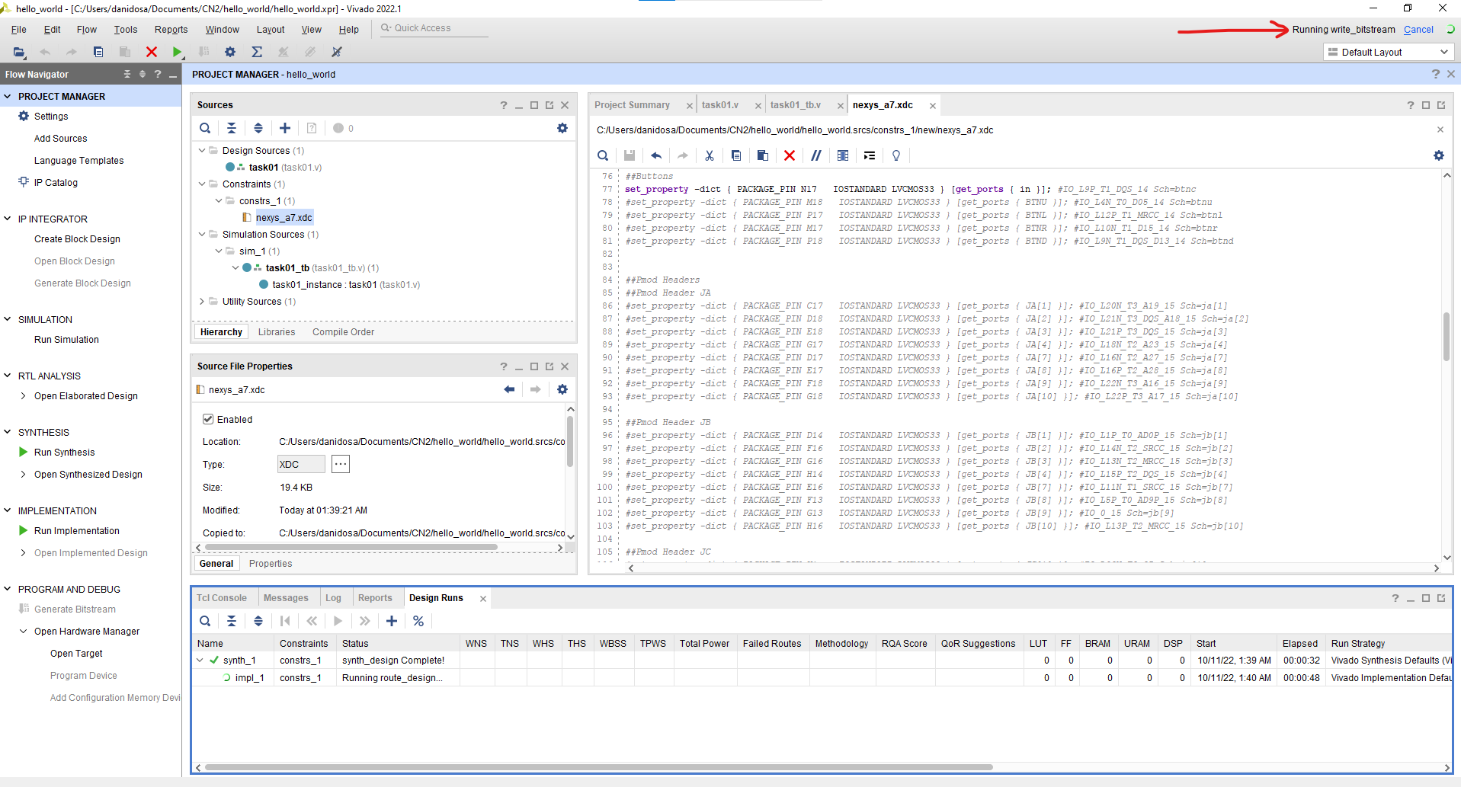The height and width of the screenshot is (787, 1461).
Task: Switch to Messages tab
Action: (286, 598)
